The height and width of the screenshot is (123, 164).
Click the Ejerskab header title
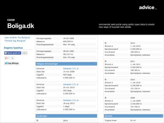(x=108, y=116)
